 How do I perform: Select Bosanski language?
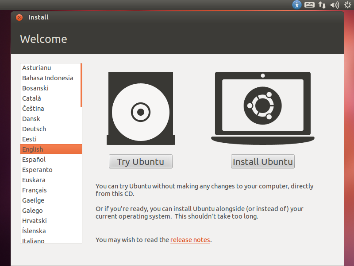[x=50, y=88]
